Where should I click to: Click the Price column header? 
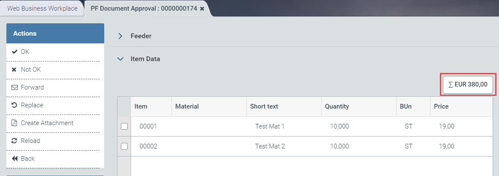pyautogui.click(x=441, y=106)
